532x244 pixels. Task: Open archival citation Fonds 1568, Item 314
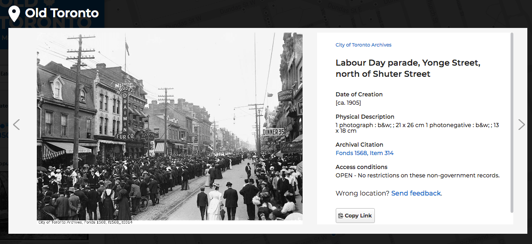[364, 153]
